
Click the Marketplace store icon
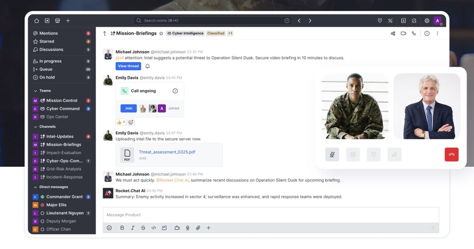tap(57, 20)
